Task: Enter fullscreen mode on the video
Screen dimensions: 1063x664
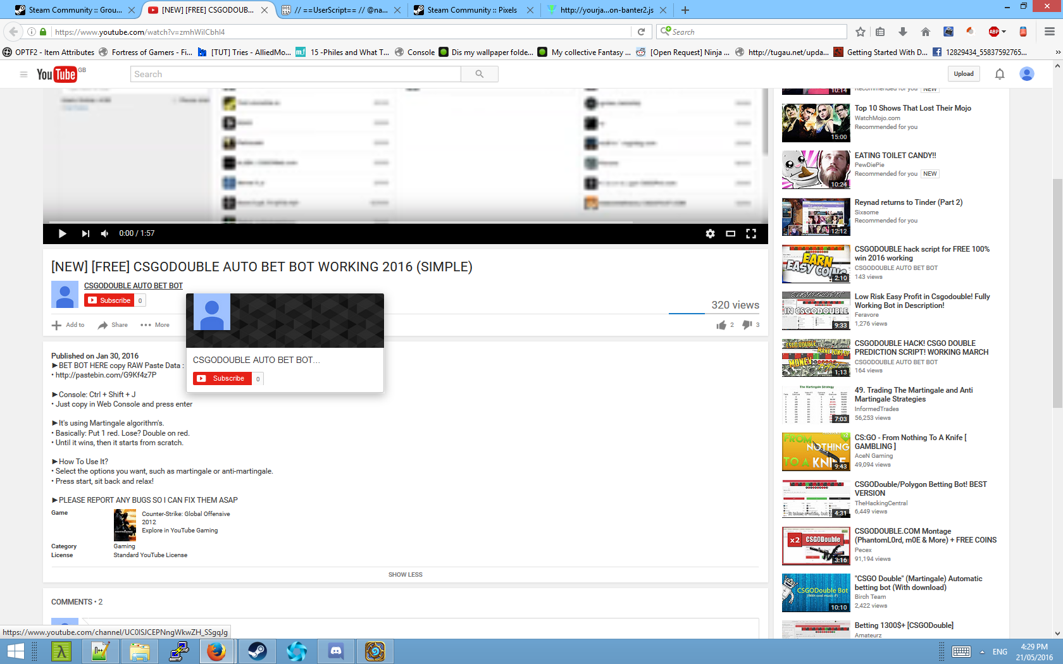Action: [751, 233]
